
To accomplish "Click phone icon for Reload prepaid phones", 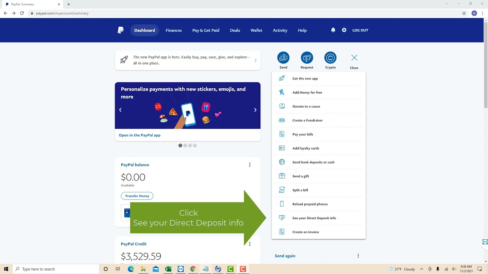I will (x=282, y=204).
